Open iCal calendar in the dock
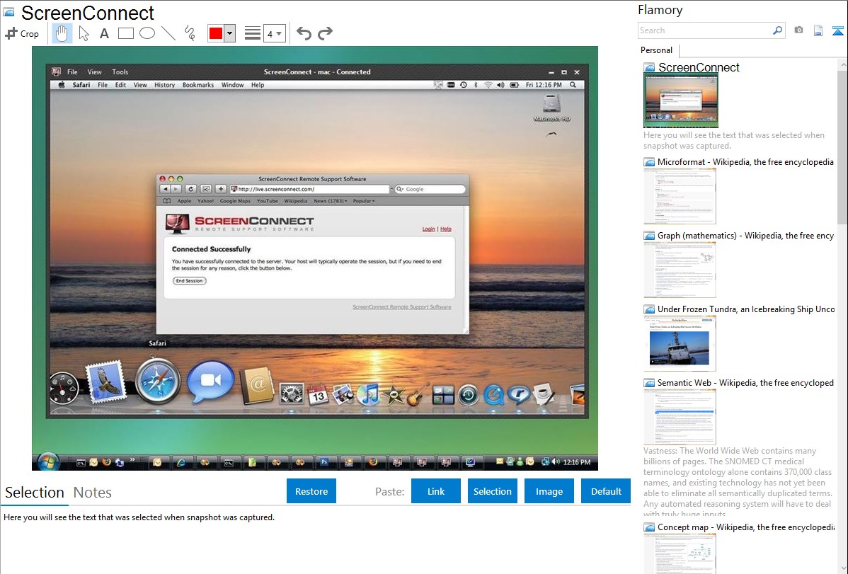The height and width of the screenshot is (574, 848). coord(317,394)
